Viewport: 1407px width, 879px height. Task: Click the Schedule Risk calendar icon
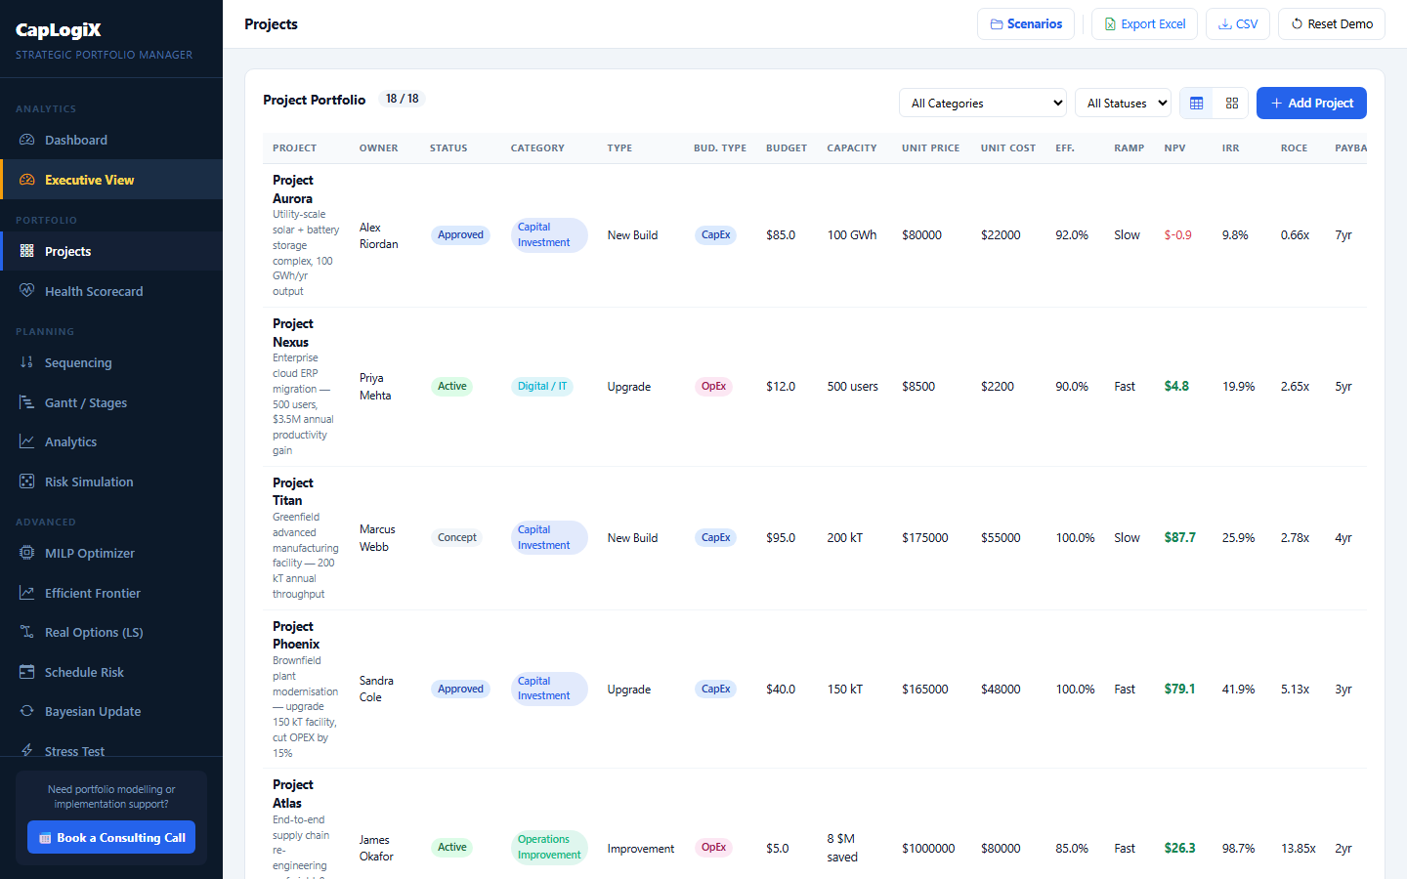coord(26,672)
